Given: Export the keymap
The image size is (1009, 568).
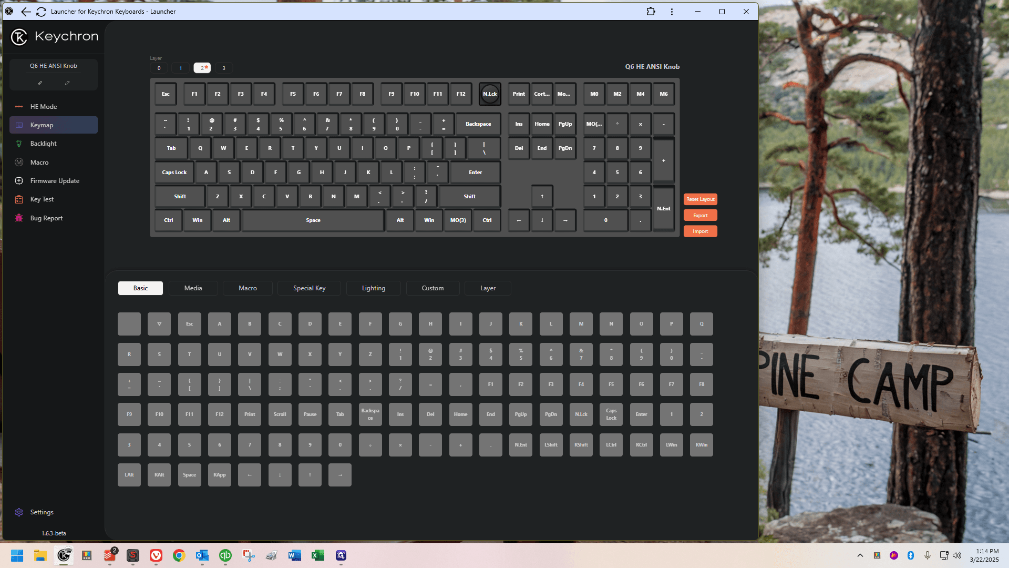Looking at the screenshot, I should click(x=701, y=215).
